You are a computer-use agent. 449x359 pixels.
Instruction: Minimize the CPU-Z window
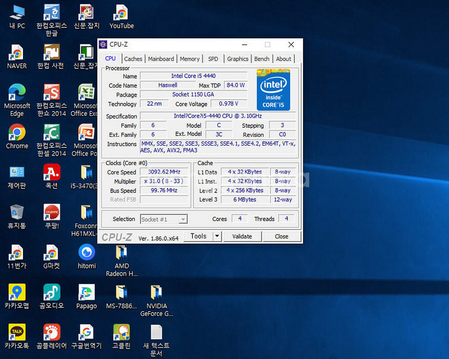[x=245, y=45]
